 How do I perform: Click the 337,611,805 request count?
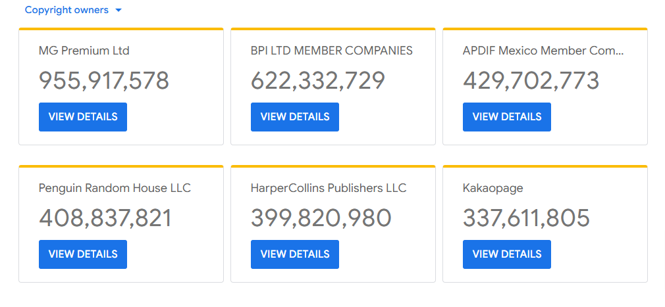pyautogui.click(x=526, y=218)
